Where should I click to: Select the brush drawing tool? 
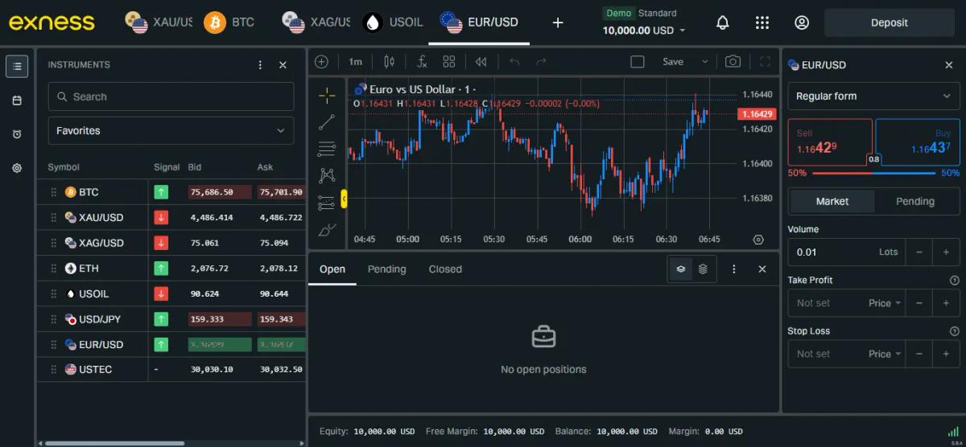pos(327,230)
